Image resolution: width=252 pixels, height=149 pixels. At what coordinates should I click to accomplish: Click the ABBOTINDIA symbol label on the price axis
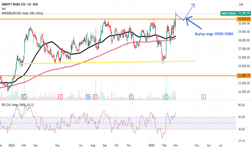click(228, 13)
